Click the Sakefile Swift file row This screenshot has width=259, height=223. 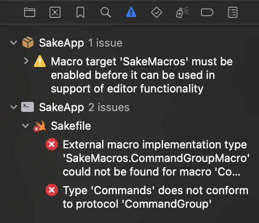[x=71, y=126]
